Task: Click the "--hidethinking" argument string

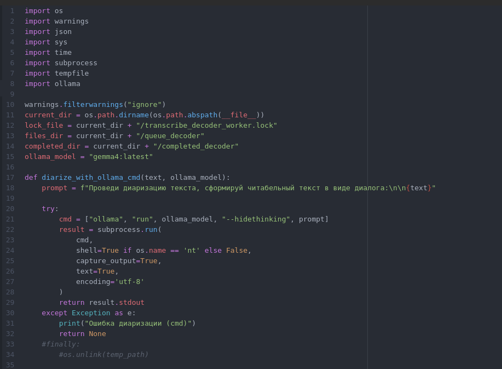Action: click(x=256, y=219)
